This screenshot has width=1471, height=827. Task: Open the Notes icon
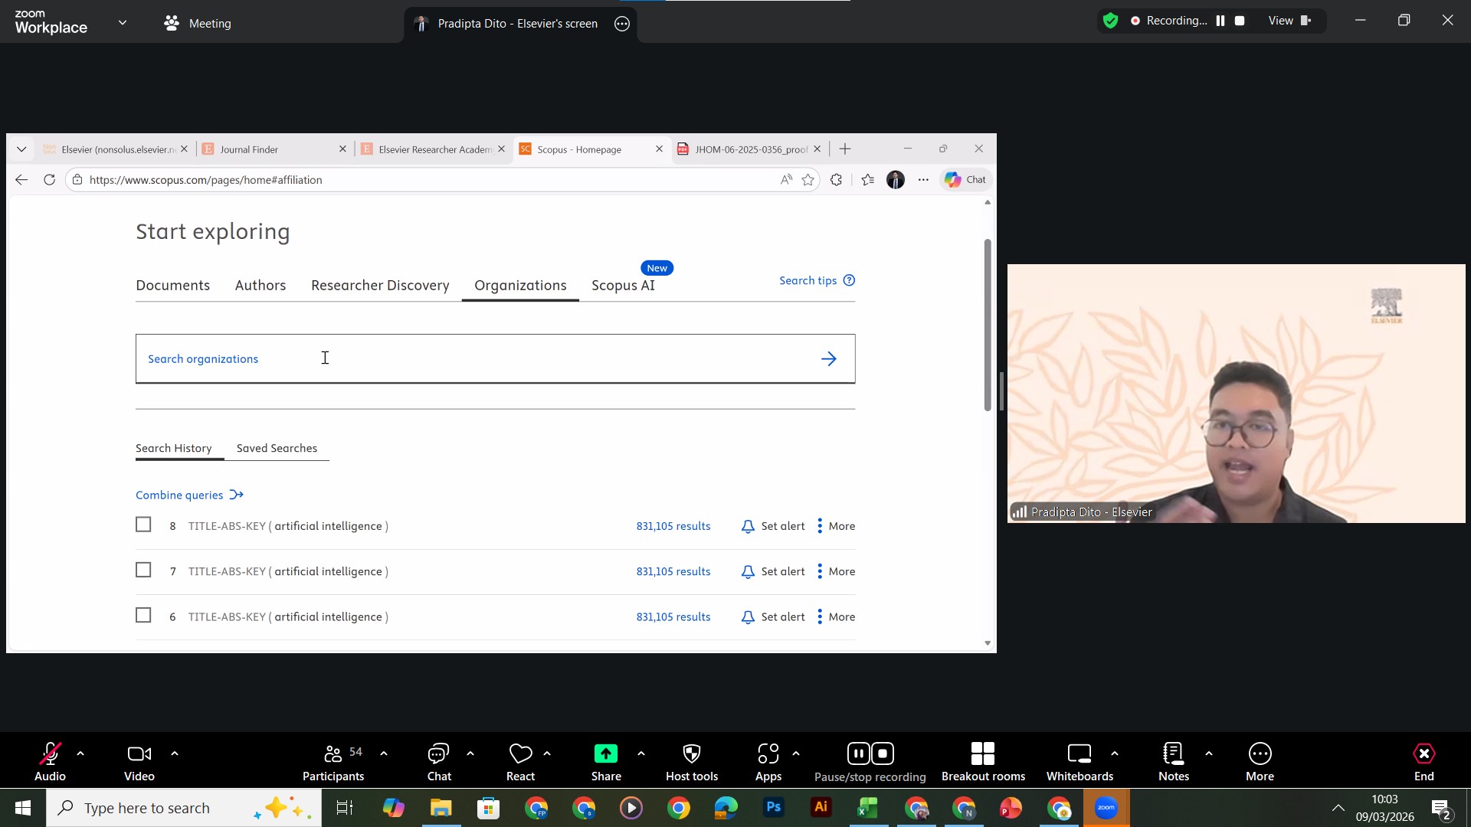click(1173, 754)
